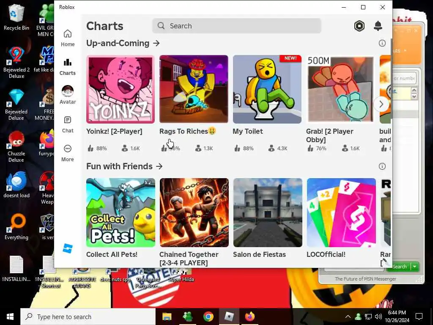The image size is (433, 325).
Task: Open File Explorer from the taskbar
Action: pos(167,317)
